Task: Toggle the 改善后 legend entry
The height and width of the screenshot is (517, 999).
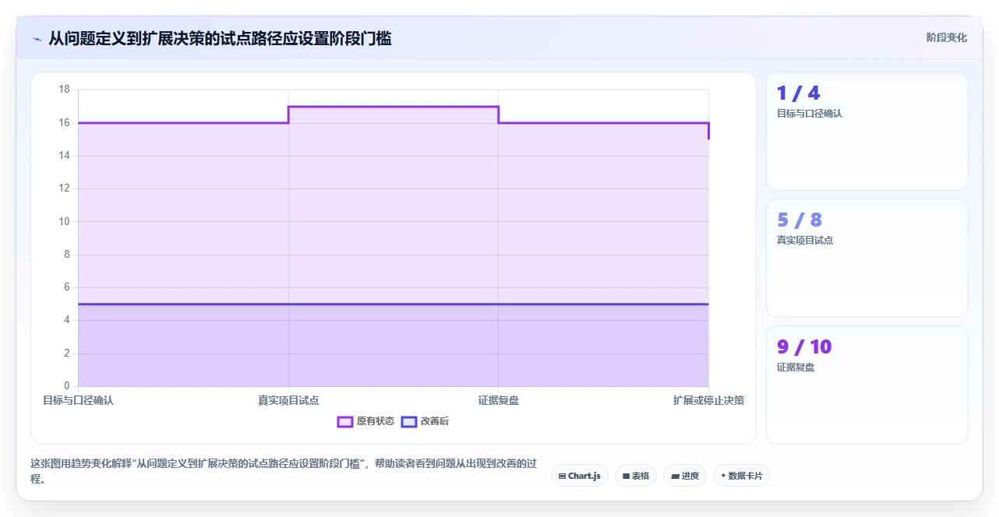Action: 425,421
